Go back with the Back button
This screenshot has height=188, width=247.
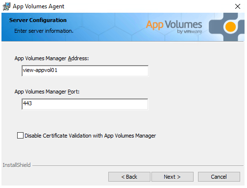pyautogui.click(x=129, y=177)
